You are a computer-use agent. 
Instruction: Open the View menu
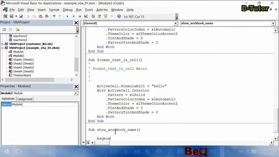tap(31, 10)
